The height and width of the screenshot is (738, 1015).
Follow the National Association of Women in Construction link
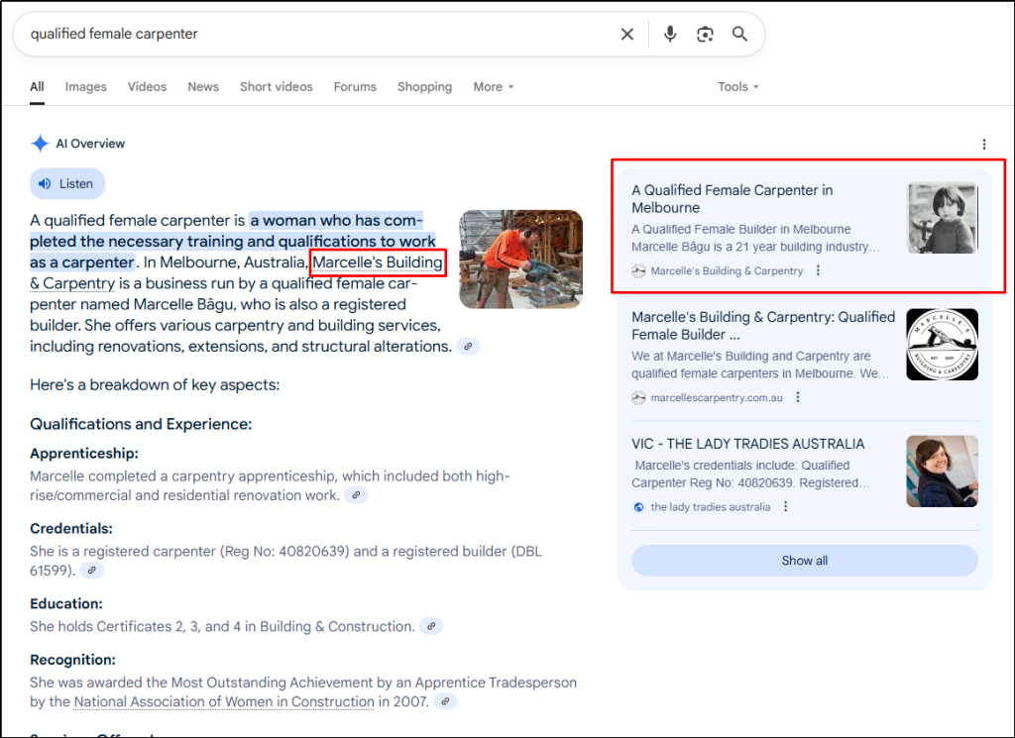(224, 701)
